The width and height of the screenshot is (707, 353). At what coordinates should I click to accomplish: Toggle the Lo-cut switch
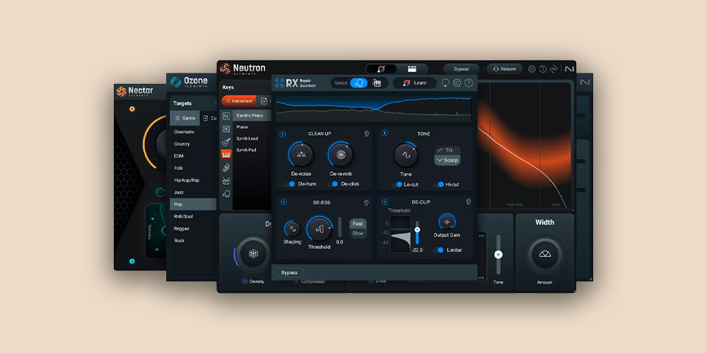397,184
